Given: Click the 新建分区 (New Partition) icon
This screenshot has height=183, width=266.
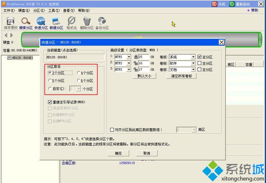Looking at the screenshot, I should pyautogui.click(x=56, y=21).
